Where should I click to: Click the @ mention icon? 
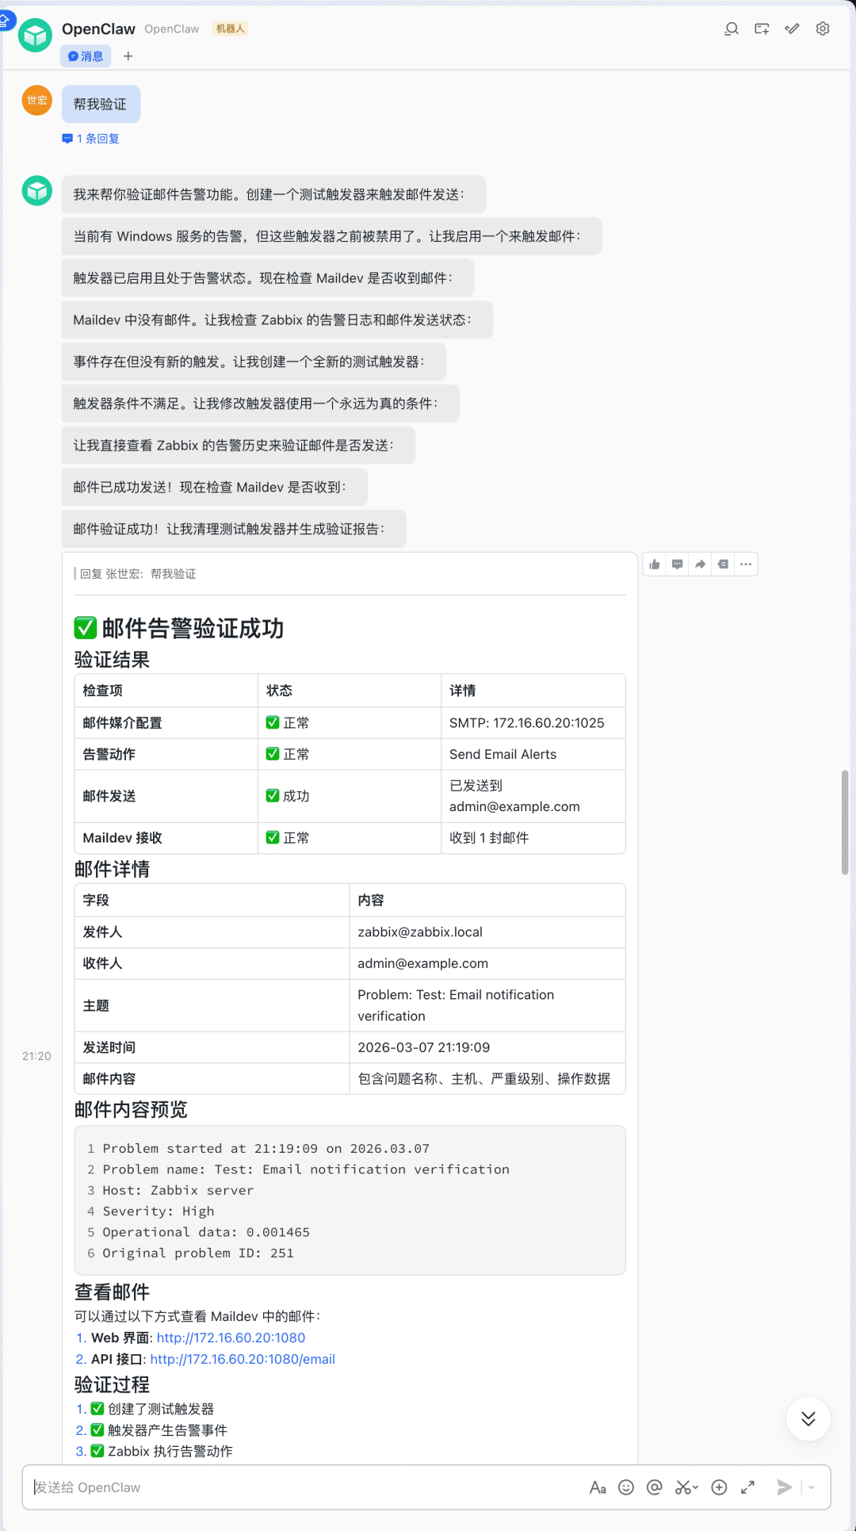(x=654, y=1487)
